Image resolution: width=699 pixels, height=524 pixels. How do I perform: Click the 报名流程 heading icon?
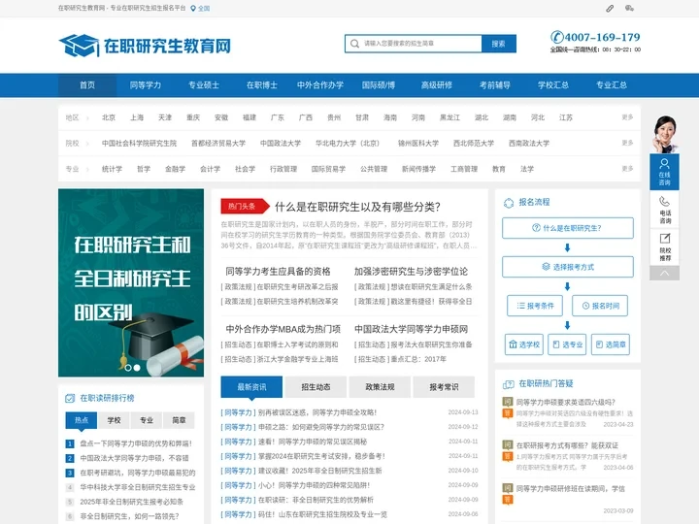(x=509, y=203)
